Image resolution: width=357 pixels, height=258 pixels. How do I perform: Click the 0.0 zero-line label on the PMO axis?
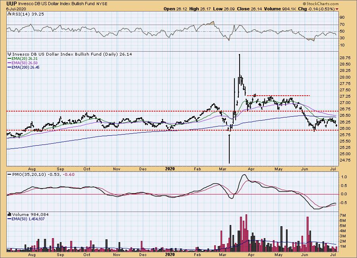click(x=344, y=194)
